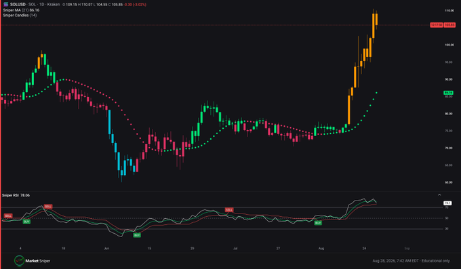Click the '70.00' price axis label
Screen dimensions: 461x269
[449, 148]
